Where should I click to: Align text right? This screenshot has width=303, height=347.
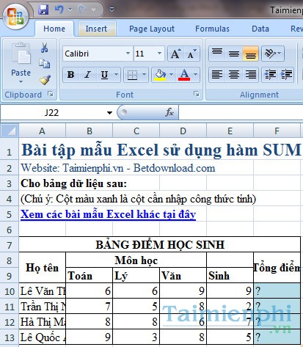click(250, 75)
